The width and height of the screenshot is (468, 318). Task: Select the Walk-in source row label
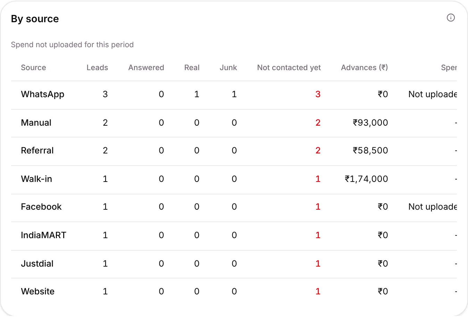point(36,179)
